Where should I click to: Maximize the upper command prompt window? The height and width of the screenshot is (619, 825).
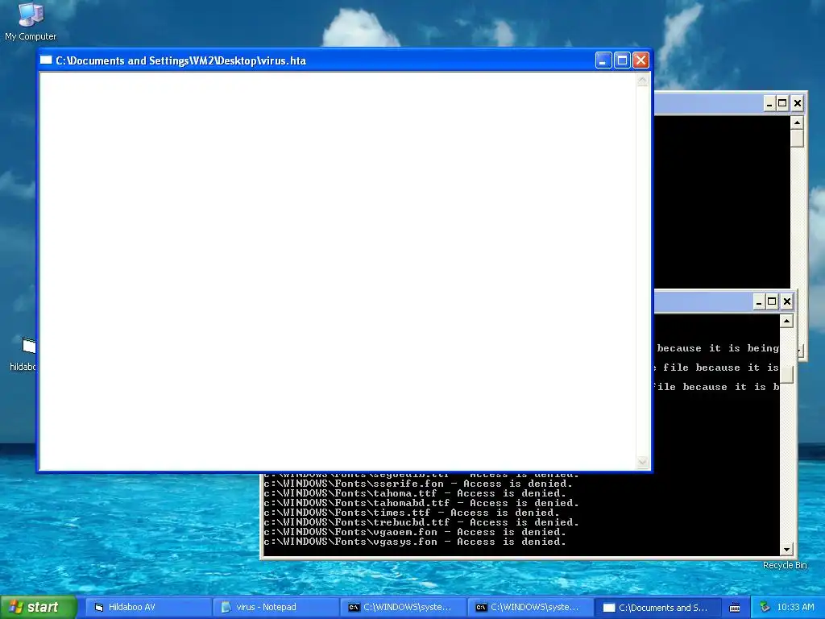(782, 103)
